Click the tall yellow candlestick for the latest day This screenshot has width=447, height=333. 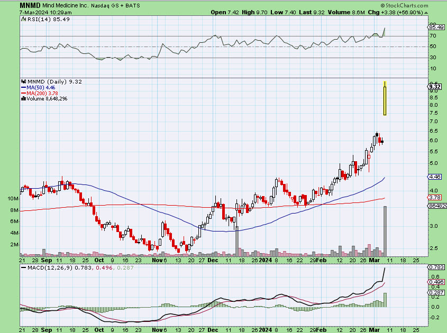pyautogui.click(x=385, y=98)
